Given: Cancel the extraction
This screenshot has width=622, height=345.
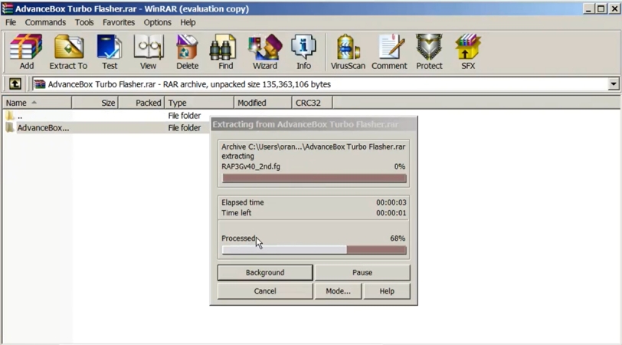Looking at the screenshot, I should pos(265,291).
